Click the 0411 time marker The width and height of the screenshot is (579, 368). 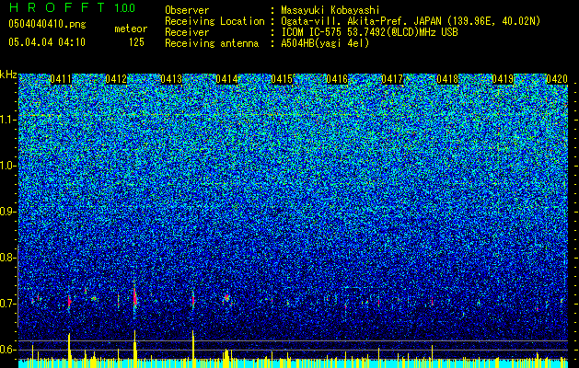tap(61, 79)
